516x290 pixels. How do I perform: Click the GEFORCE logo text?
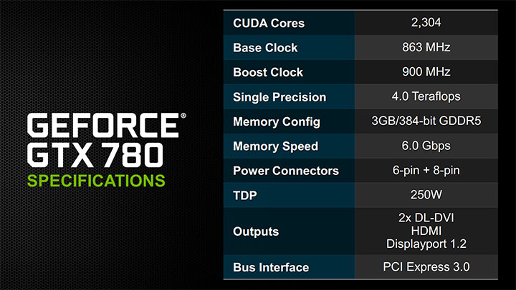(103, 125)
